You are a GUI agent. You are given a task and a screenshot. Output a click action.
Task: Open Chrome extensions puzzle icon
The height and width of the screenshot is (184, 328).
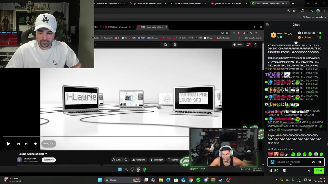tap(303, 11)
